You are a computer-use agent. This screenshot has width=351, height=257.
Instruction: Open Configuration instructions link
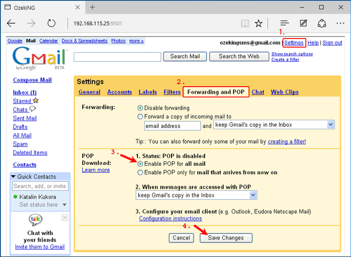click(x=170, y=218)
